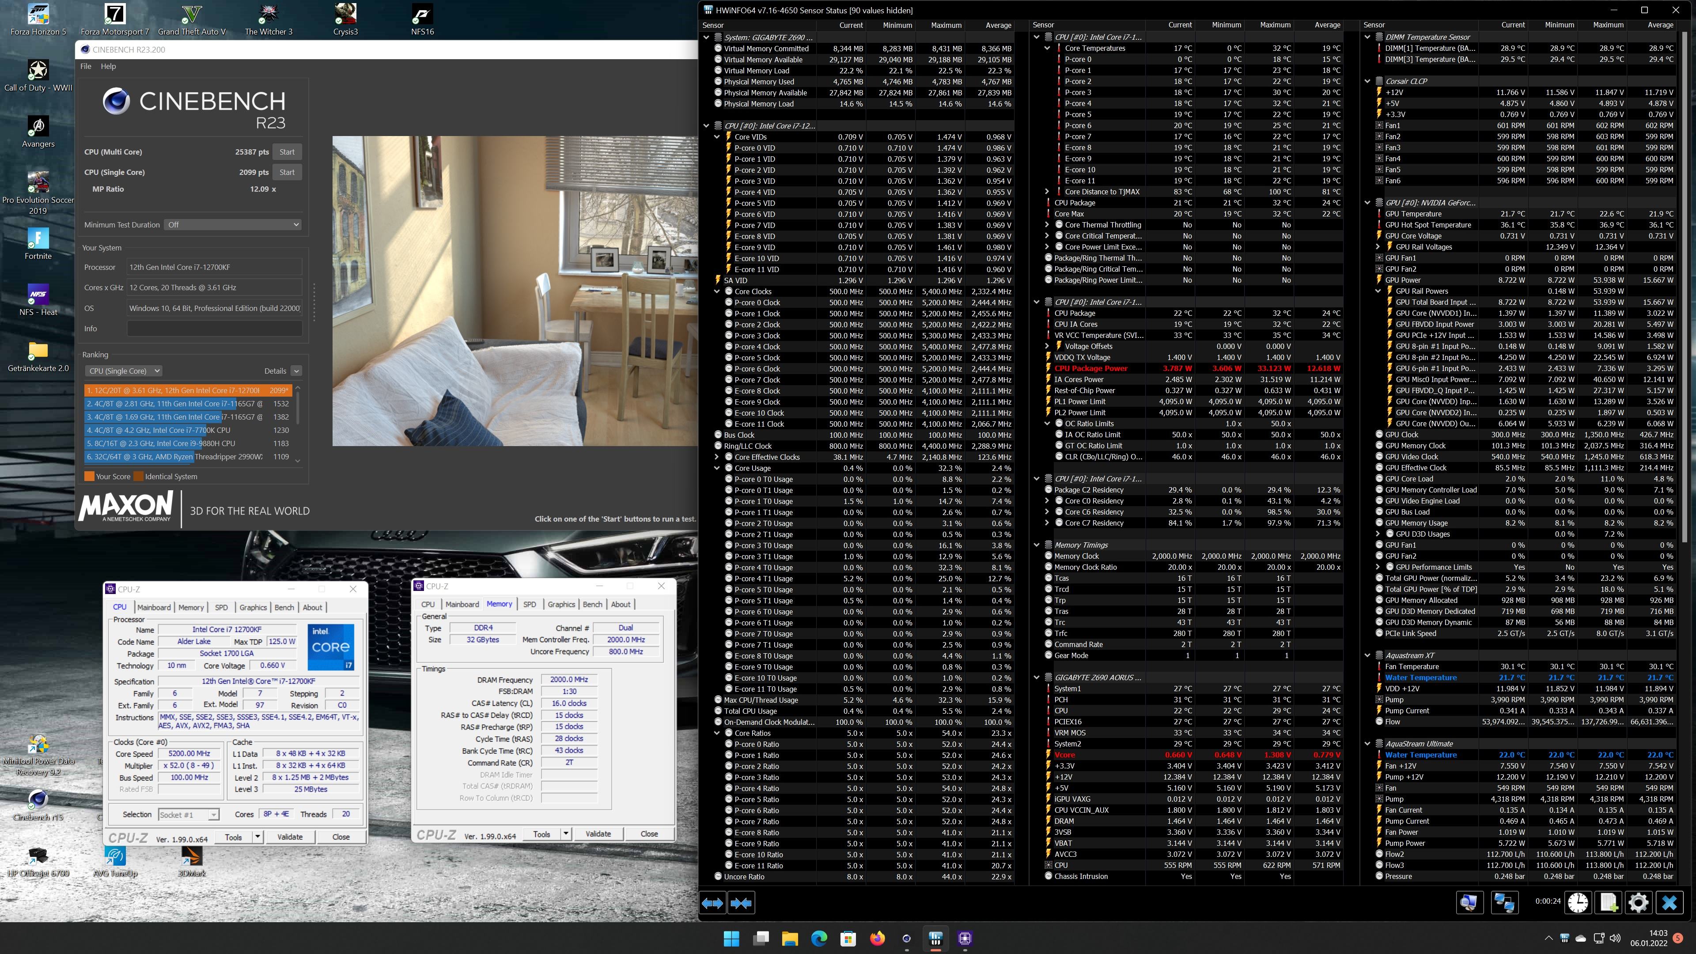Switch right CPU-Z to Graphics tab
1696x954 pixels.
561,604
